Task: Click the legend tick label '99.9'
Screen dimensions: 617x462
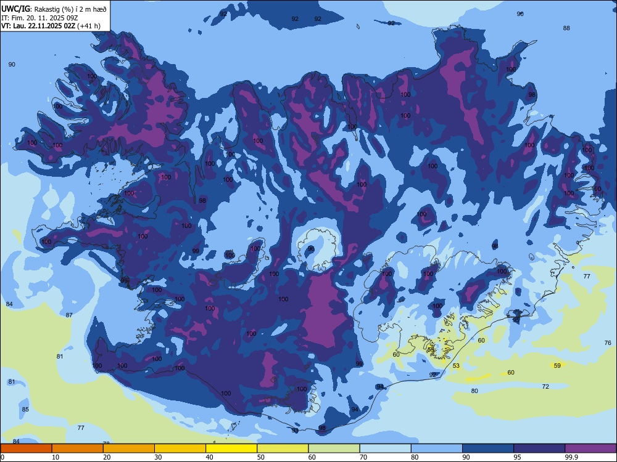Action: (571, 457)
